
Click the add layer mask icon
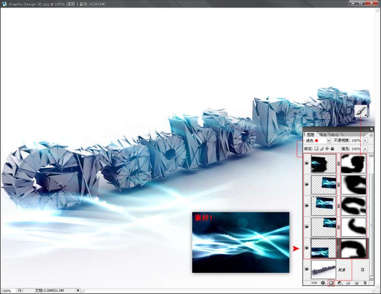tap(331, 283)
